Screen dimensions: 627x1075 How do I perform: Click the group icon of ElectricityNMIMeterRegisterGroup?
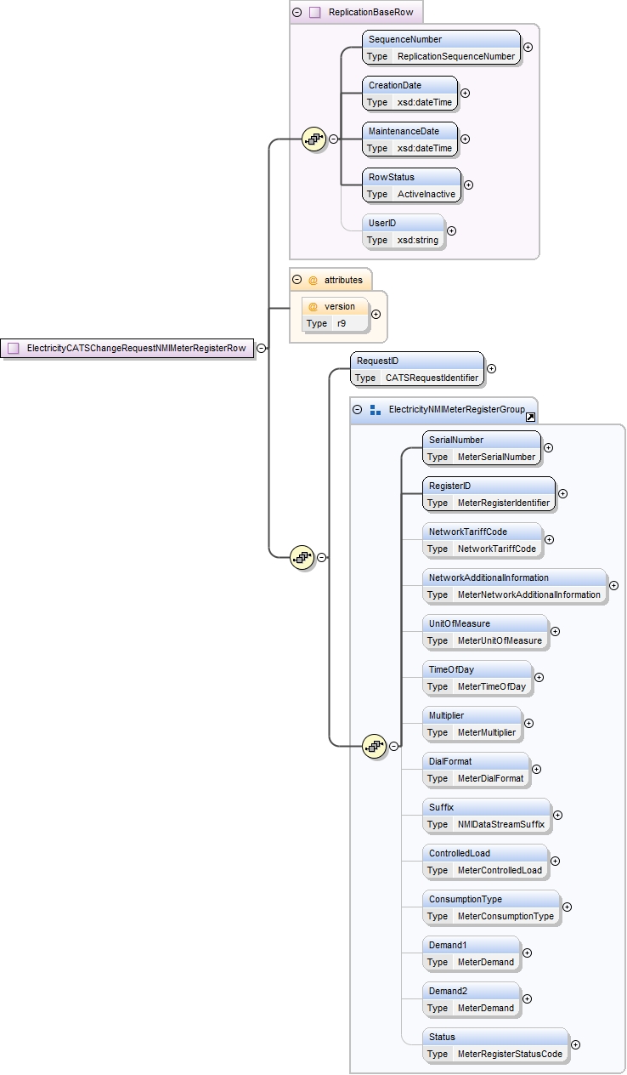click(x=375, y=409)
